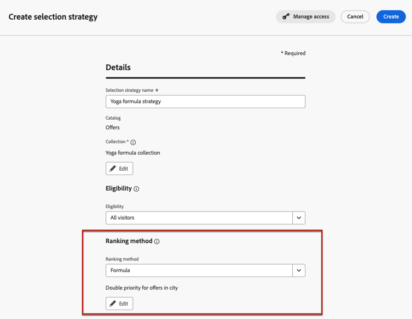Focus the Selection strategy name field

205,102
